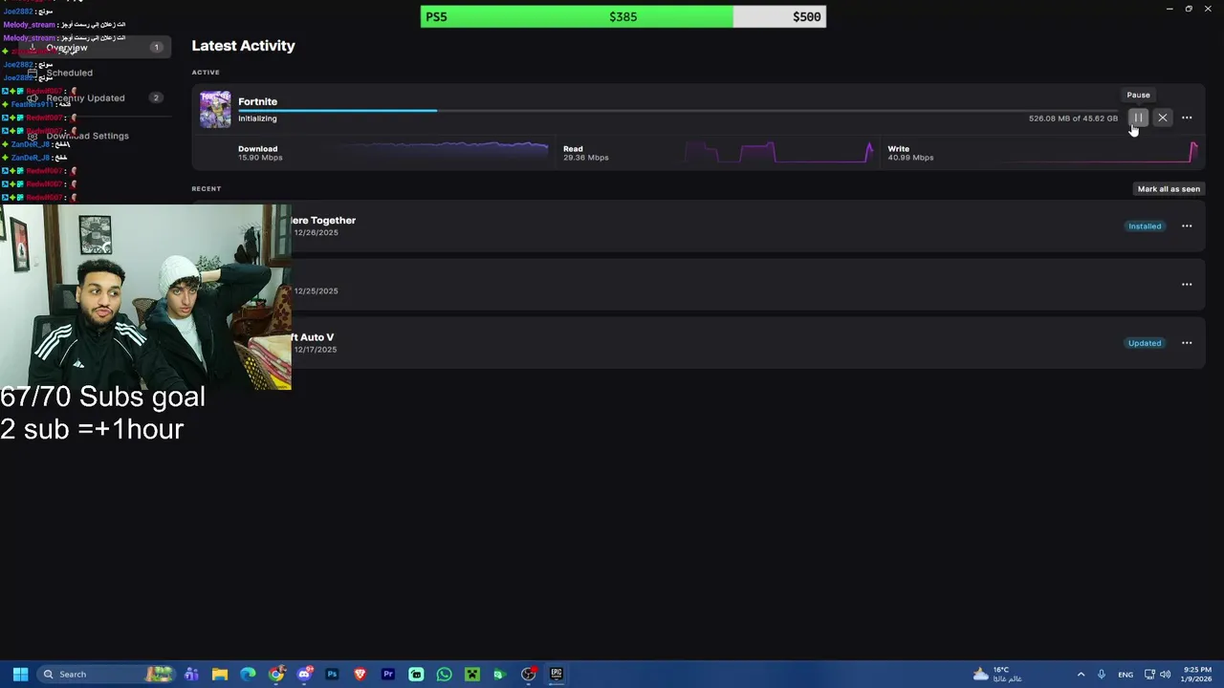Click the Read speed graph
Image resolution: width=1224 pixels, height=688 pixels.
779,151
